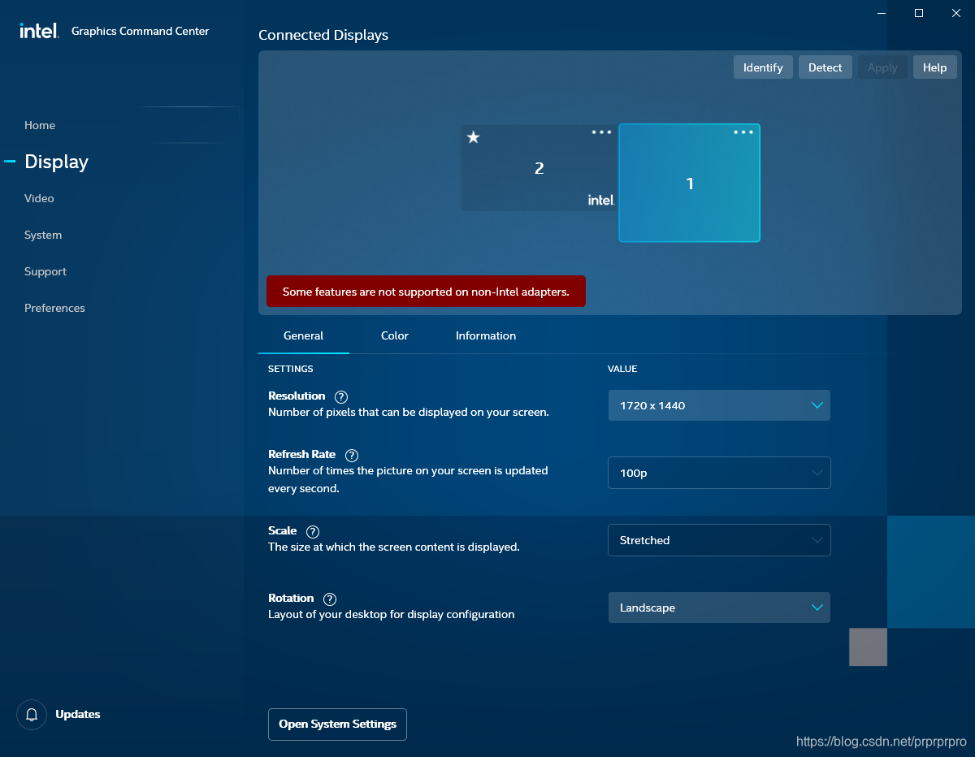
Task: Minimize the Graphics Command Center window
Action: pyautogui.click(x=882, y=13)
